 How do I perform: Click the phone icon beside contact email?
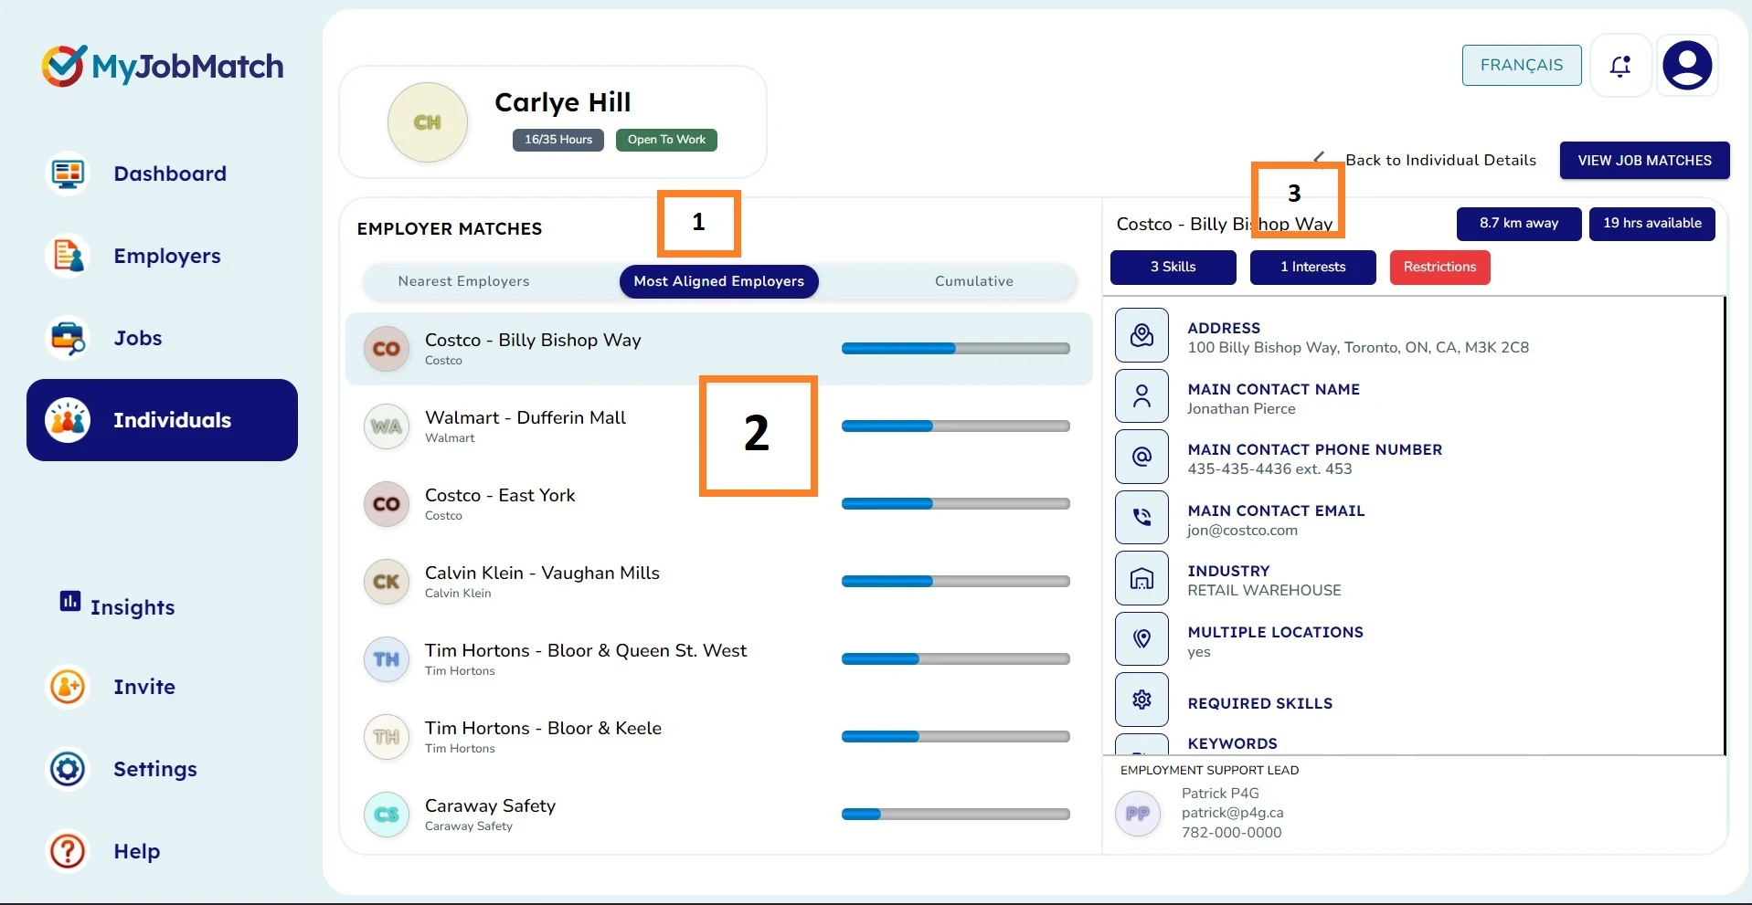click(x=1141, y=518)
